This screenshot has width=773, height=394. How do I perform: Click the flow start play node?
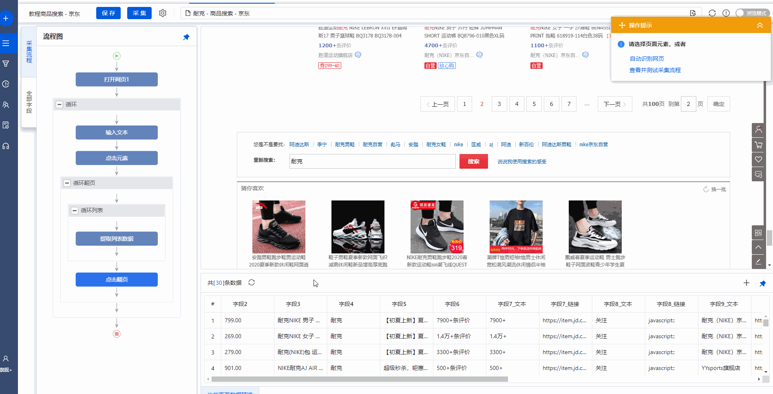point(117,56)
